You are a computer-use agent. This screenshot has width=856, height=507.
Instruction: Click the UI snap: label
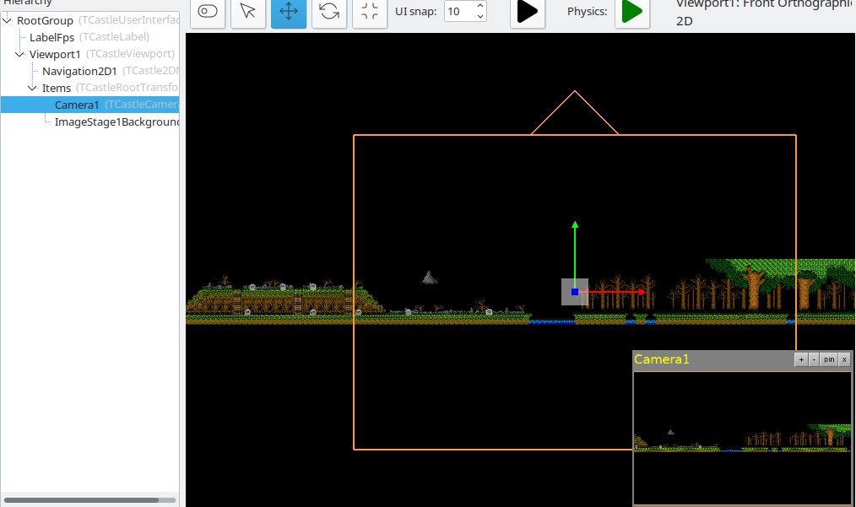point(416,12)
